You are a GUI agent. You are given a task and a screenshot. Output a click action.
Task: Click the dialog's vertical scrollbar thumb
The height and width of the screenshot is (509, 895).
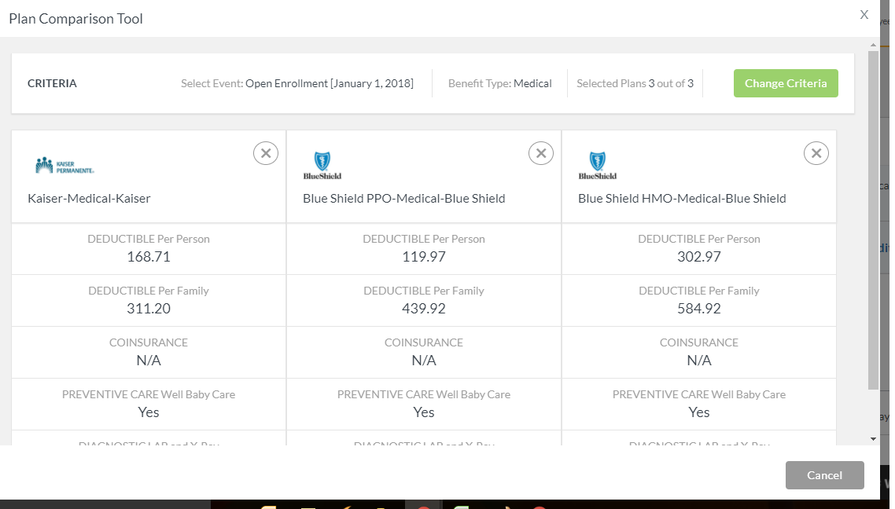tap(873, 220)
